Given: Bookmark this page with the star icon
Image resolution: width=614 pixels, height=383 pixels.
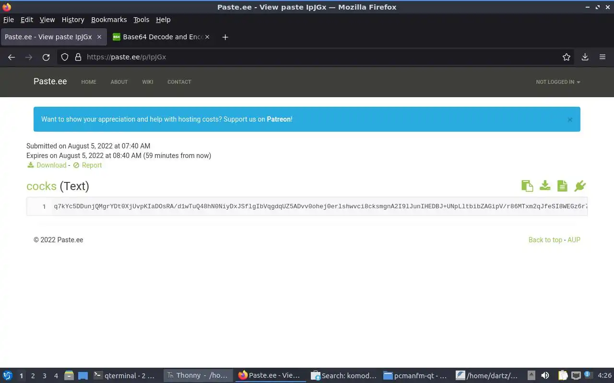Looking at the screenshot, I should tap(567, 57).
